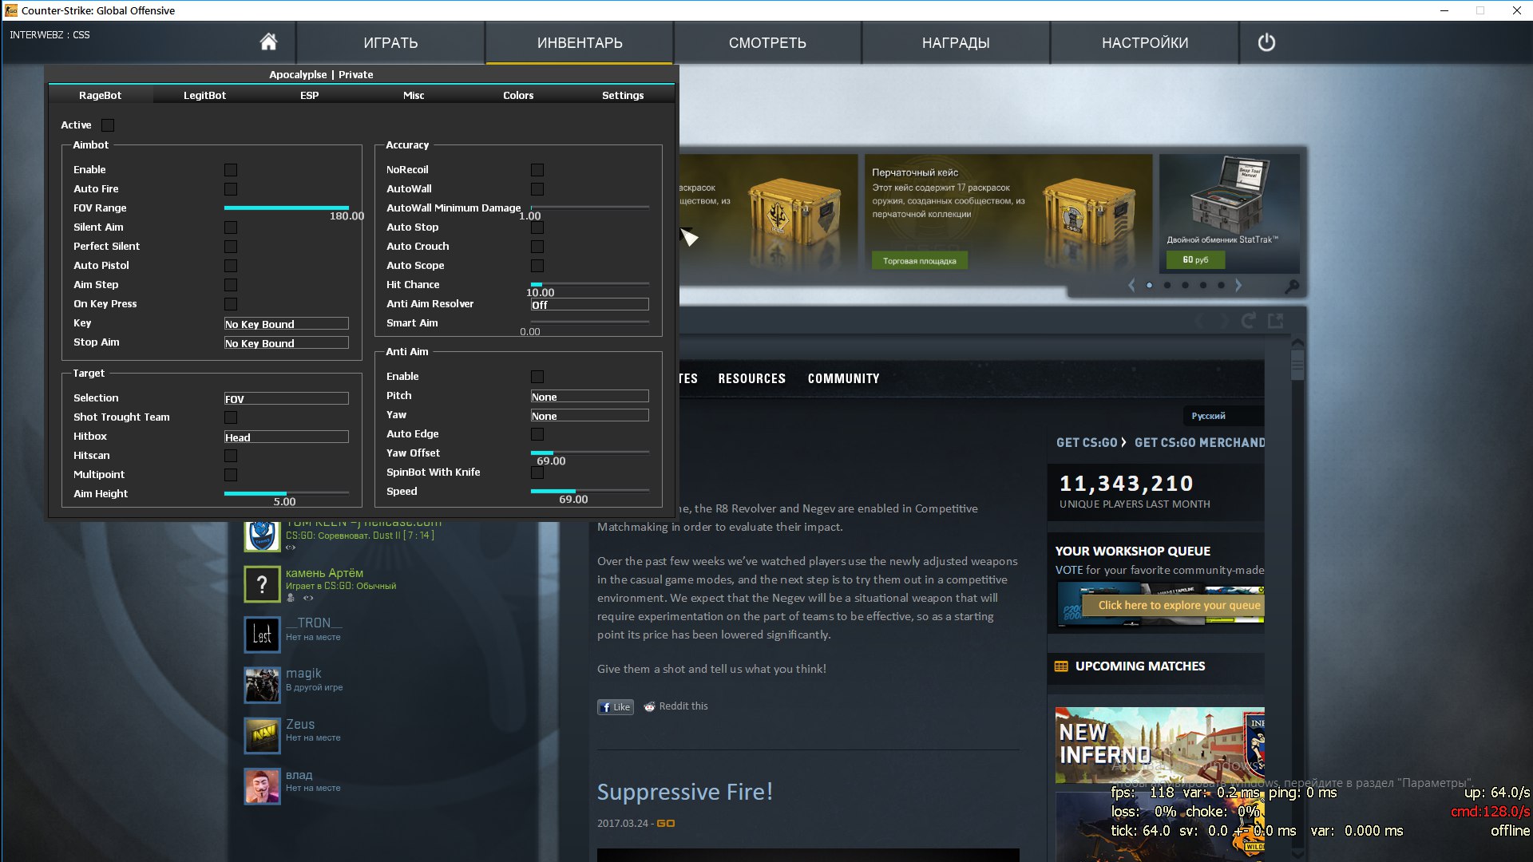This screenshot has height=862, width=1533.
Task: Open hellcase.com friend avatar
Action: point(262,536)
